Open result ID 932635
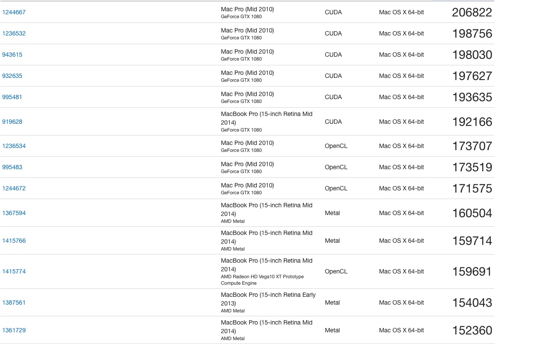Image resolution: width=545 pixels, height=344 pixels. (x=12, y=76)
